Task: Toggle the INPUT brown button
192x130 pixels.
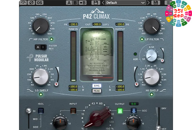Action: click(73, 111)
